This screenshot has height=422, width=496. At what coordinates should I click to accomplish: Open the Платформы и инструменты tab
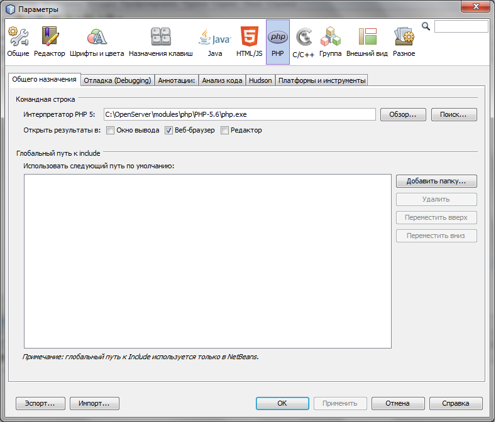pyautogui.click(x=321, y=80)
